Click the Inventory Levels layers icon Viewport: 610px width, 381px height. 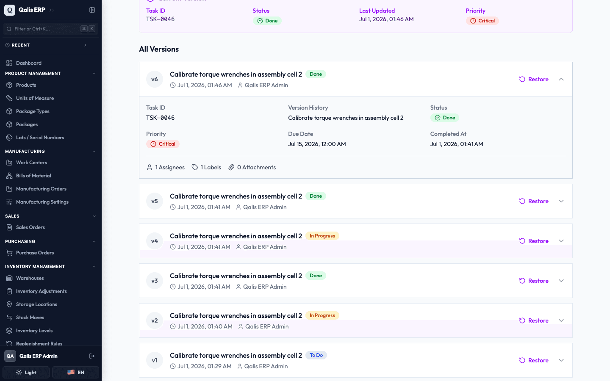click(9, 331)
